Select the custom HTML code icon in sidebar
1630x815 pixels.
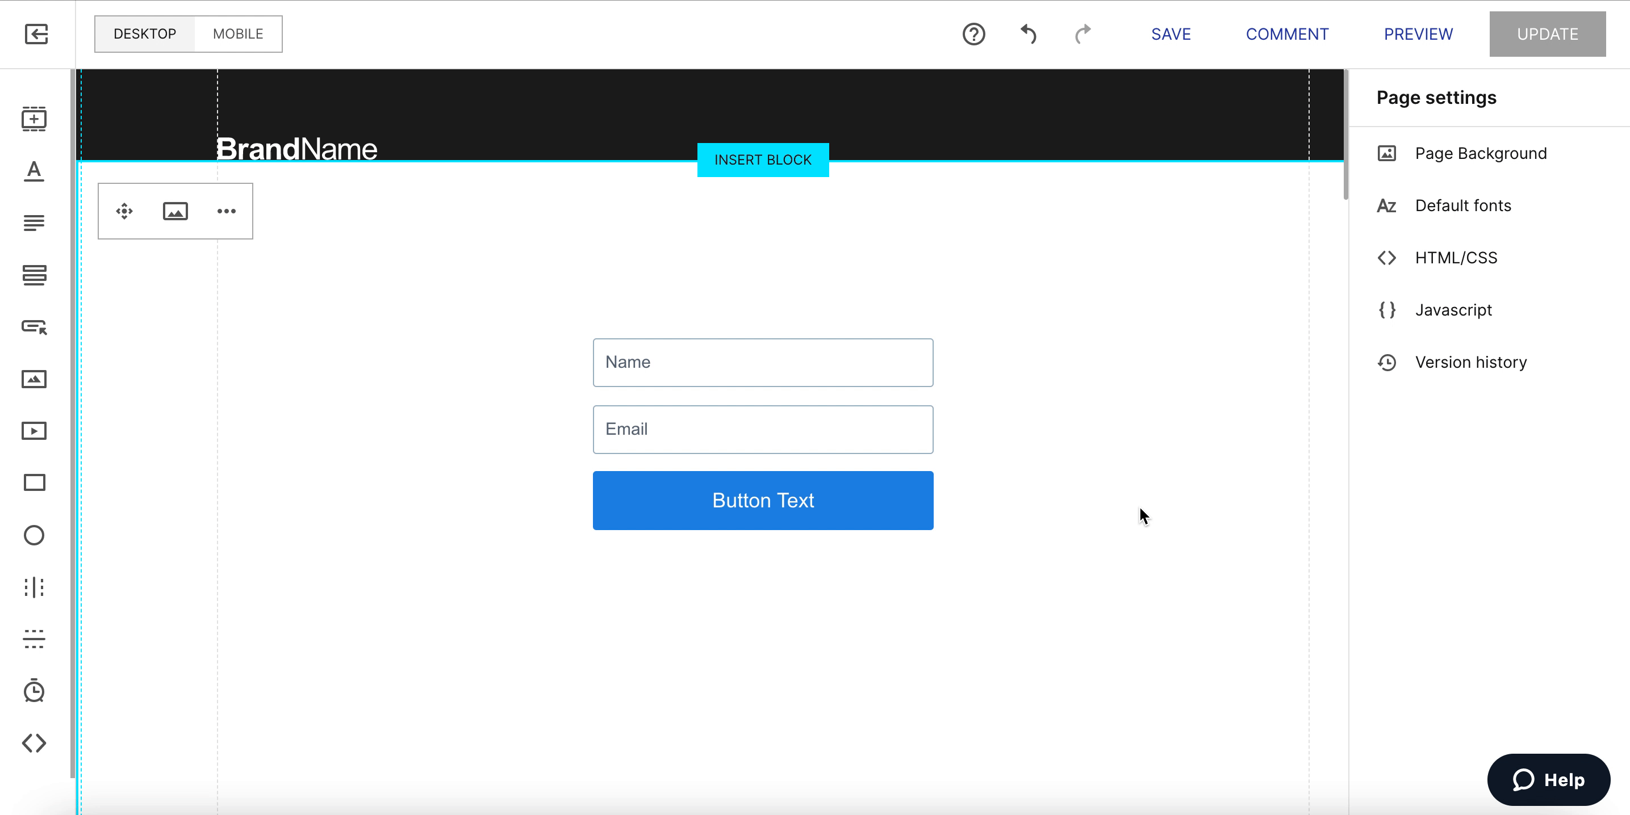[x=34, y=743]
